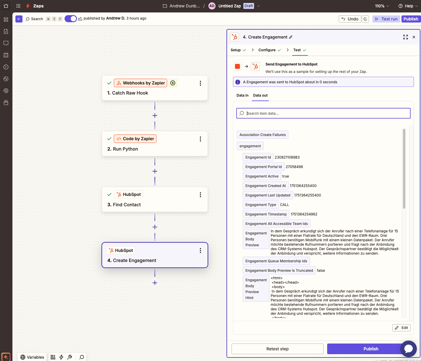Click the Edit button below data output
Screen dimensions: 421x361
(401, 328)
